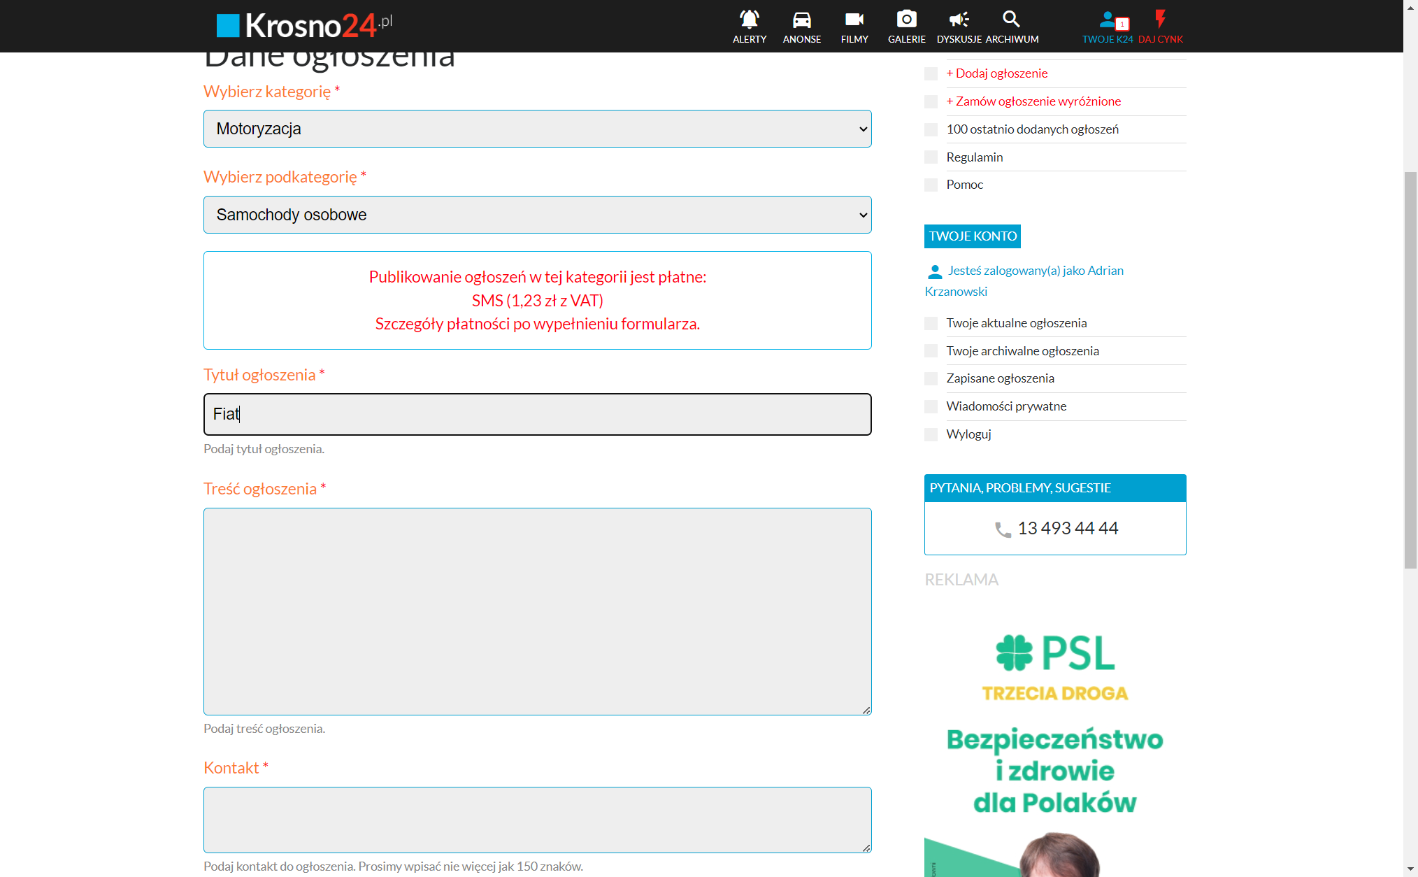1418x877 pixels.
Task: Click the PSL Trzecia Droga advertisement
Action: [x=1054, y=747]
